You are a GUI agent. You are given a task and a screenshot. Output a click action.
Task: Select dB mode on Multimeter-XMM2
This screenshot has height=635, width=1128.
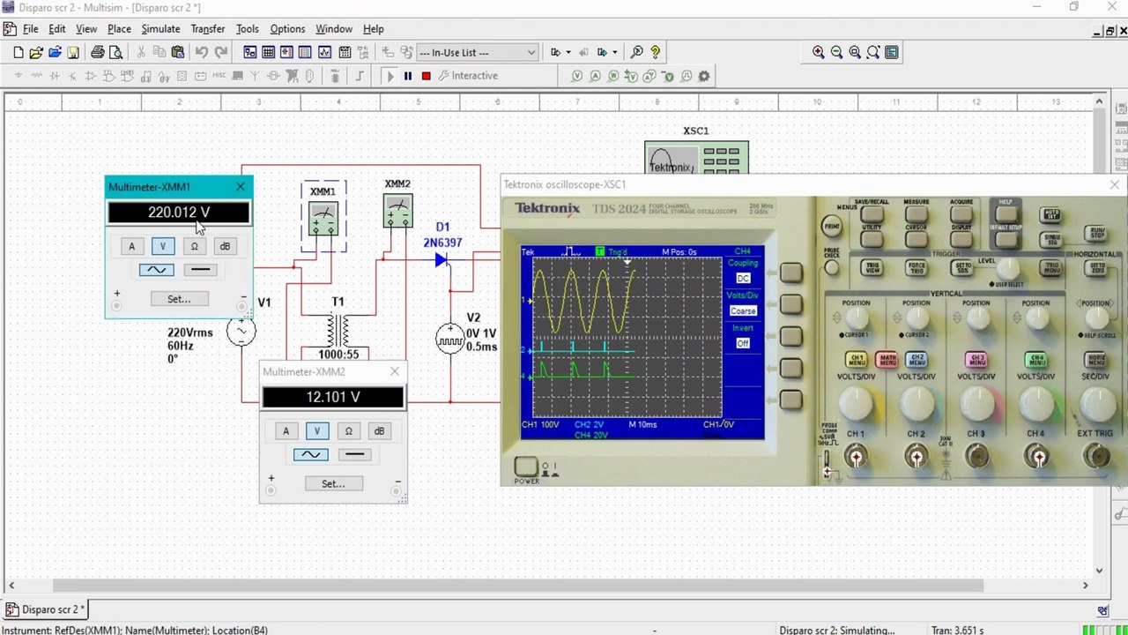(379, 431)
